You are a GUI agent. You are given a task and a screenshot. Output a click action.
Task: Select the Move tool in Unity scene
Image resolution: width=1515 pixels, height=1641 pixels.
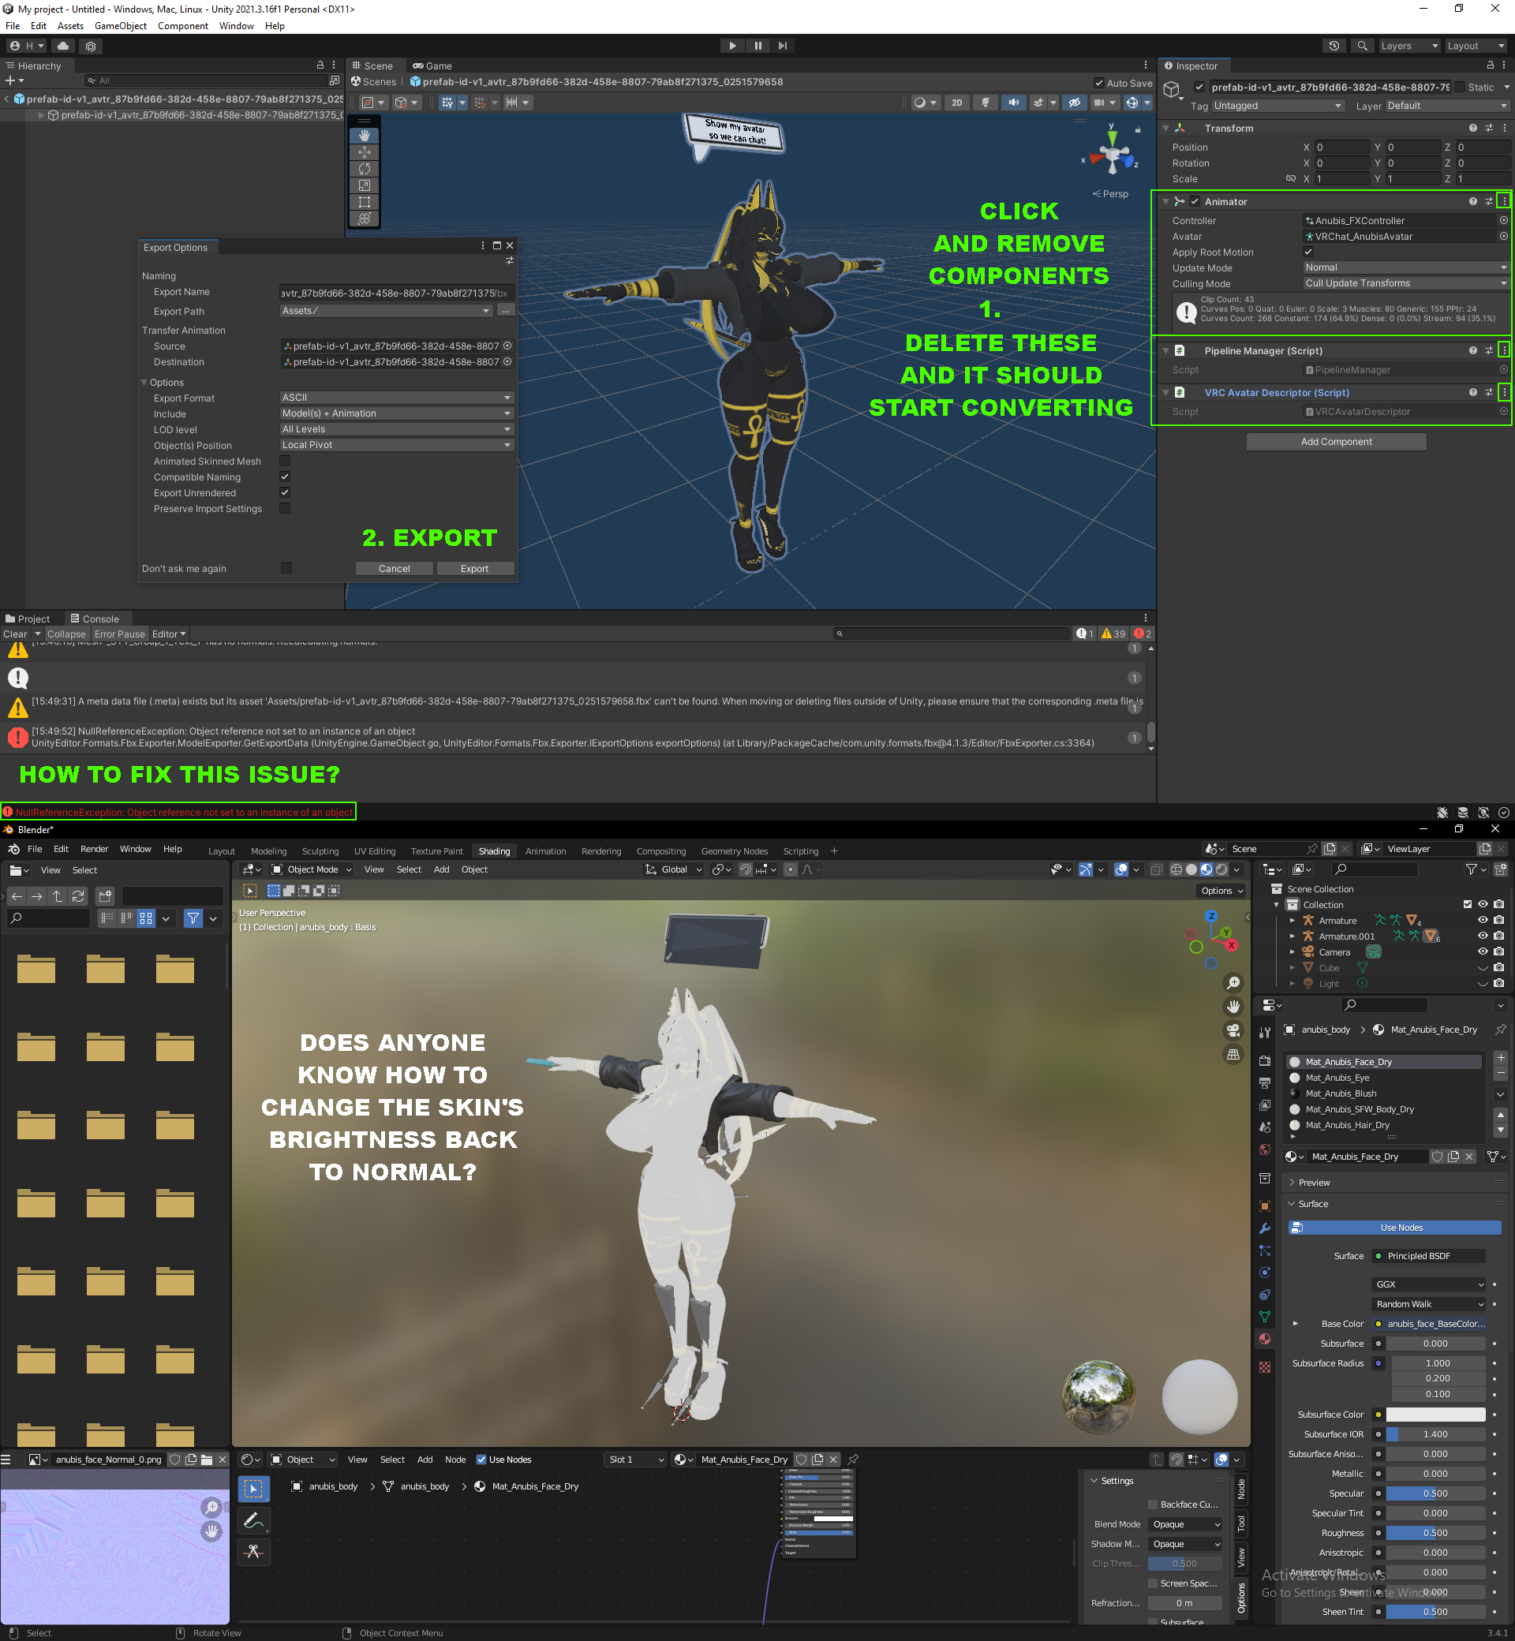click(x=364, y=152)
